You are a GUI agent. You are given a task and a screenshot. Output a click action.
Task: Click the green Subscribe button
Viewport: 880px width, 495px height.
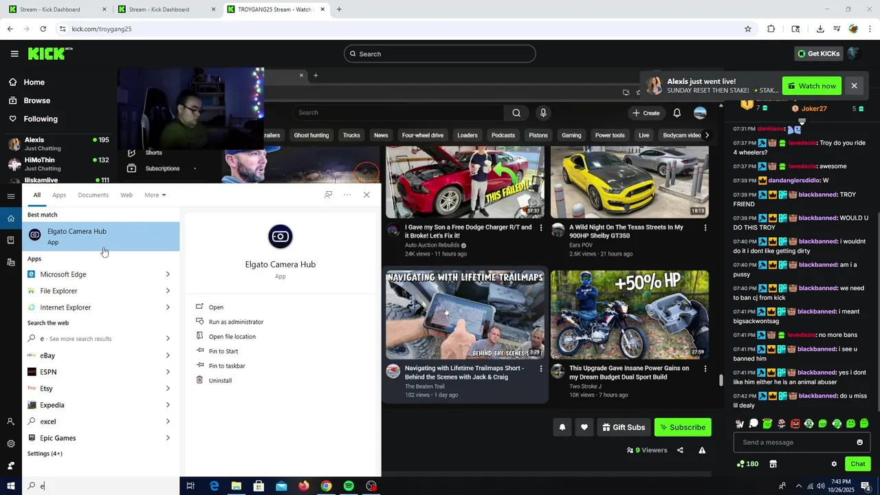click(x=683, y=427)
